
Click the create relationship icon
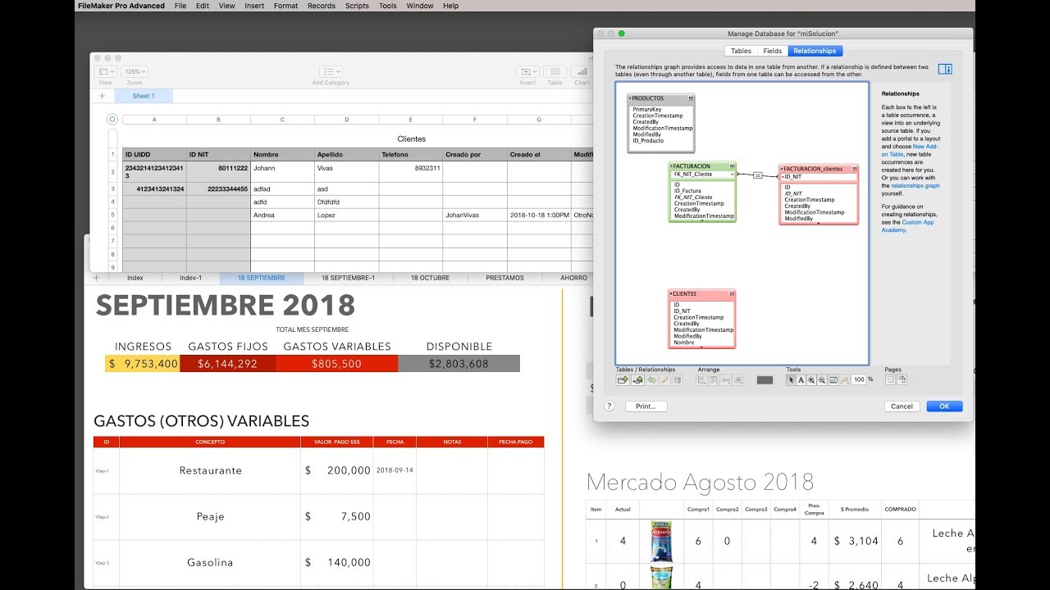637,380
